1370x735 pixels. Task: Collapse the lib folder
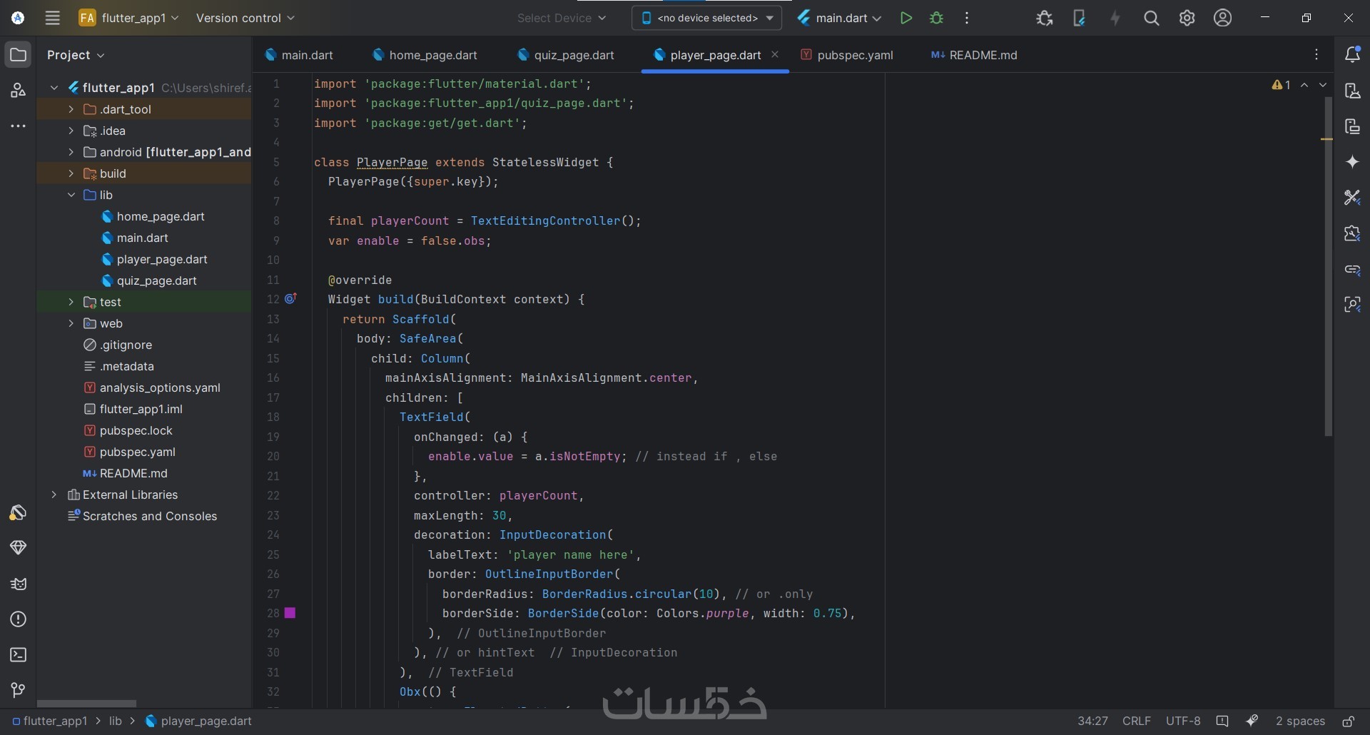pyautogui.click(x=71, y=195)
